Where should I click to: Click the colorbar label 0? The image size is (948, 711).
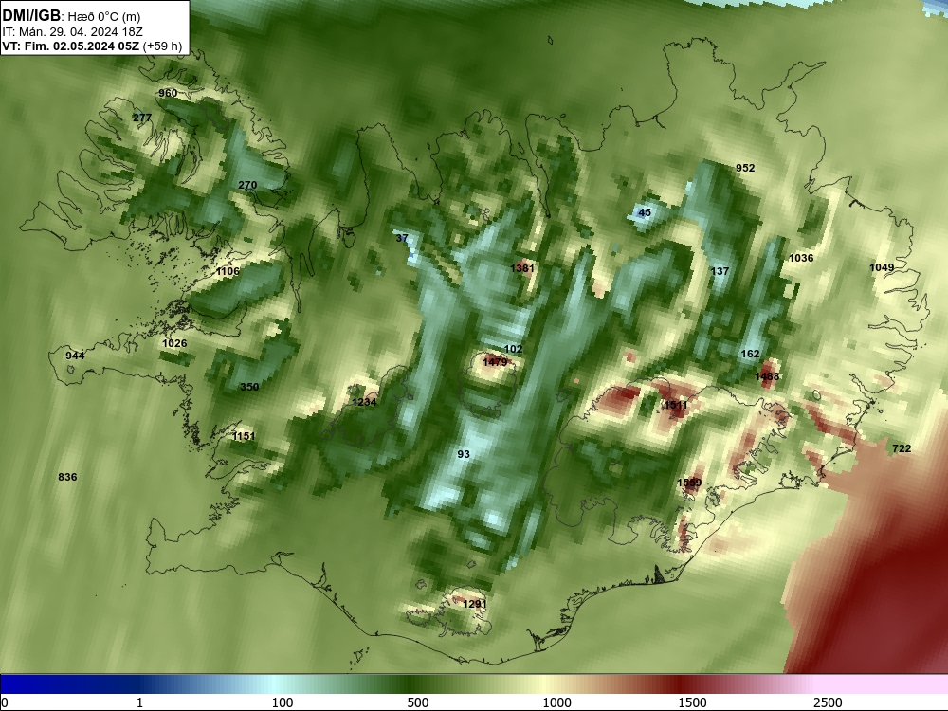click(x=5, y=702)
